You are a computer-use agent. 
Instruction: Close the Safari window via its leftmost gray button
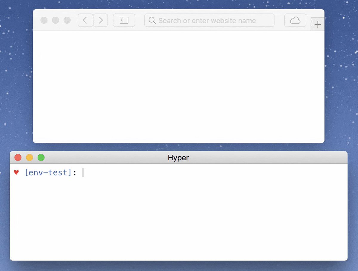[x=44, y=20]
